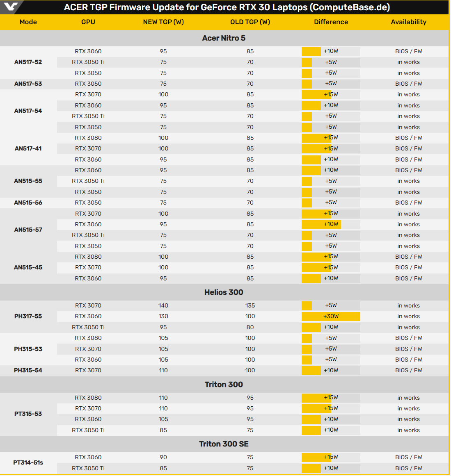451x476 pixels.
Task: Click the AN515-45 model label
Action: (28, 267)
